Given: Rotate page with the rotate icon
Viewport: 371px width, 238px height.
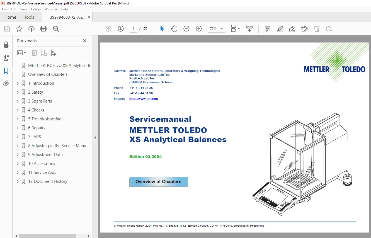Looking at the screenshot, I should point(329,29).
